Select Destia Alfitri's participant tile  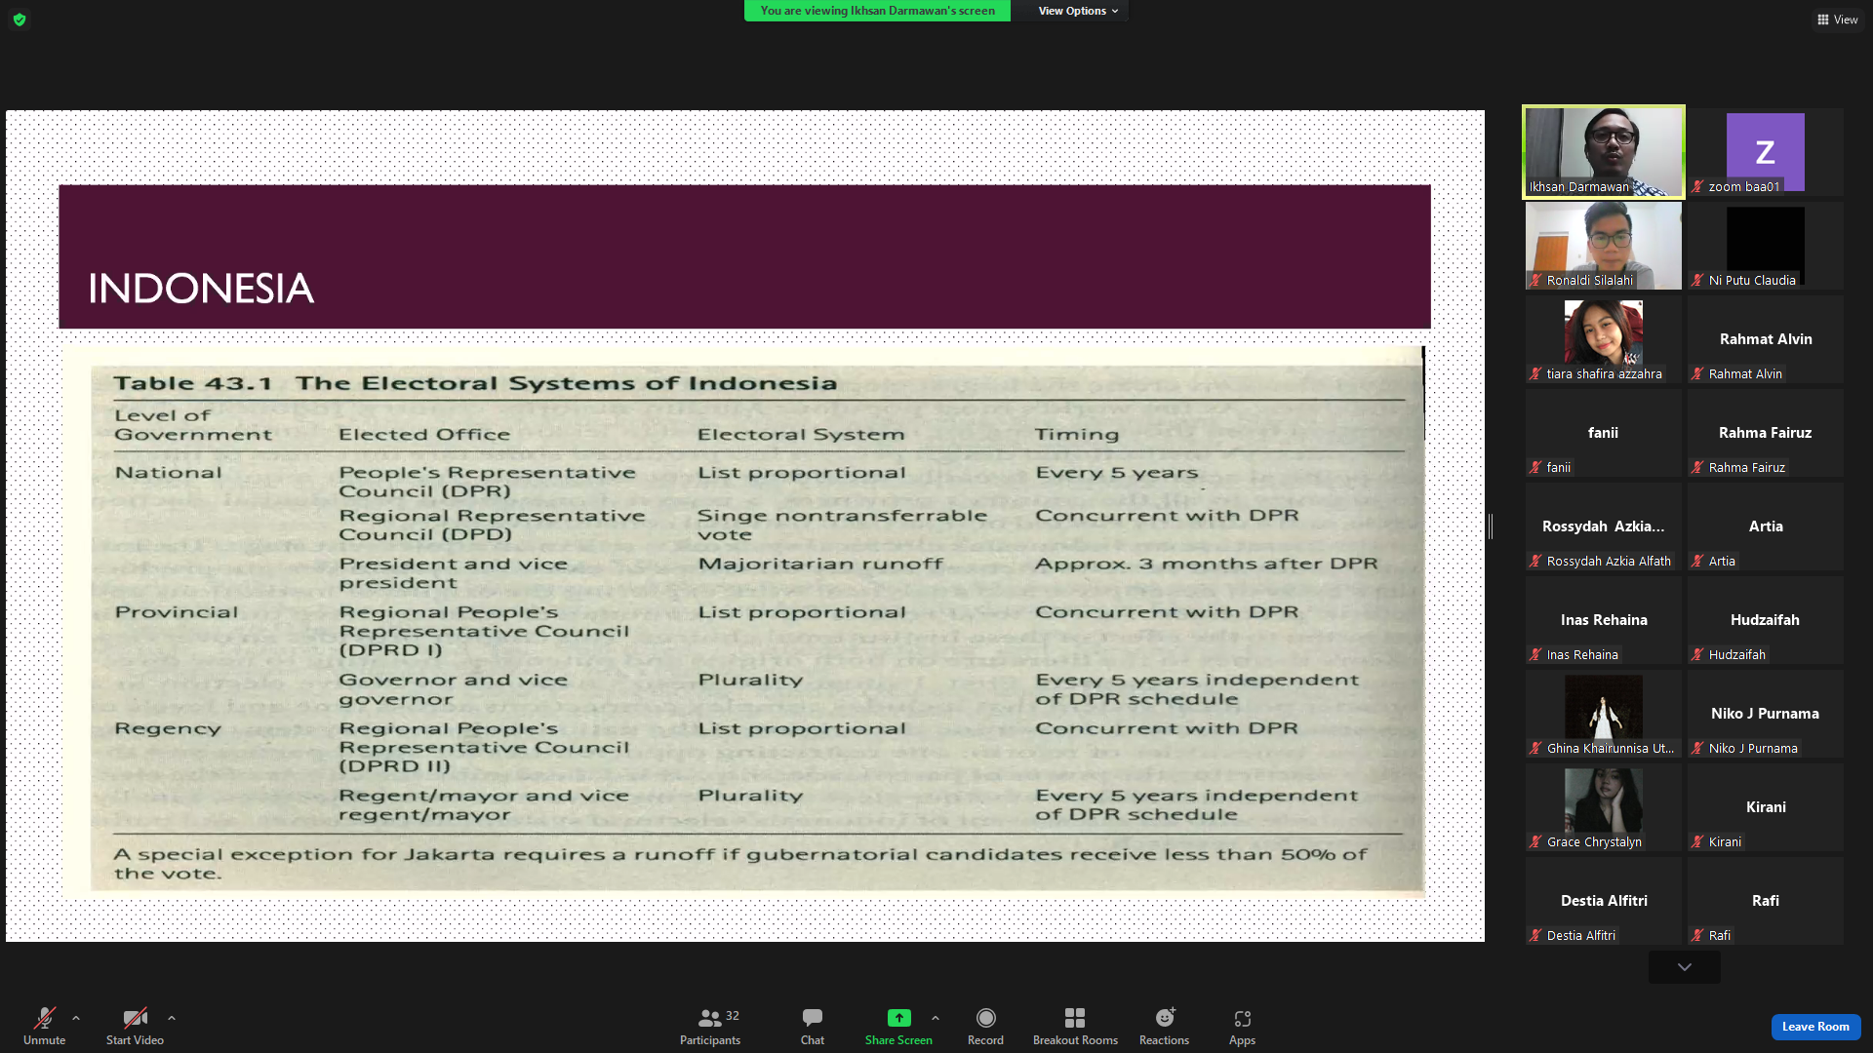(x=1604, y=901)
